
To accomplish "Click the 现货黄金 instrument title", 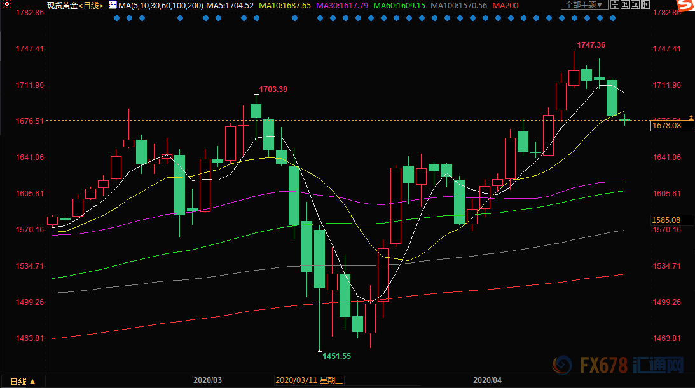I will coord(62,5).
